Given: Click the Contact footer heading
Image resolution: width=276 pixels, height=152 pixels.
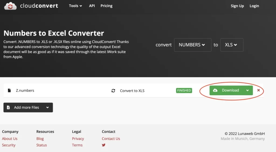Looking at the screenshot, I should [x=108, y=132].
